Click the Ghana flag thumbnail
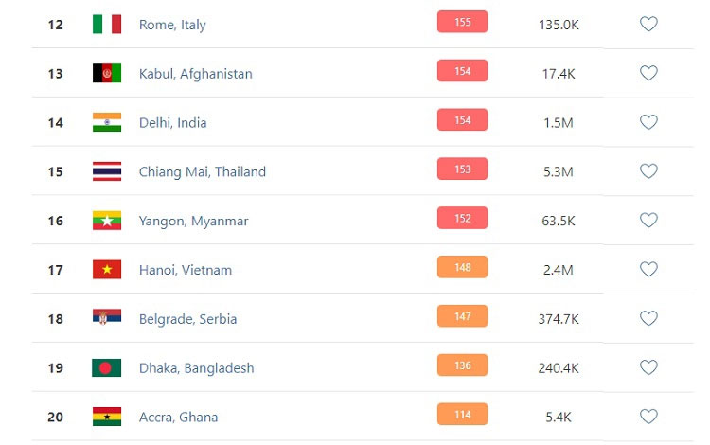The image size is (710, 445). coord(107,417)
